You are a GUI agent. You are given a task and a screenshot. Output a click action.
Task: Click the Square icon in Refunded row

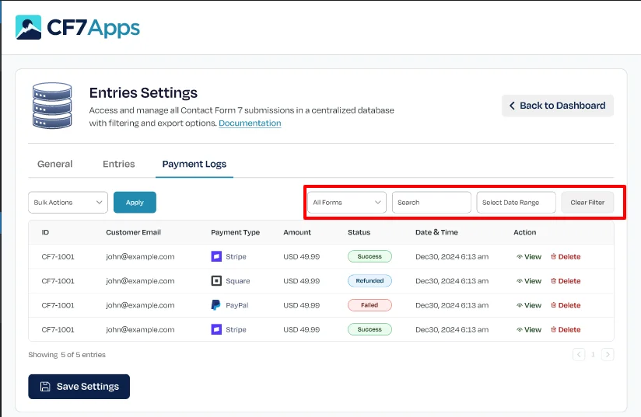click(x=216, y=281)
